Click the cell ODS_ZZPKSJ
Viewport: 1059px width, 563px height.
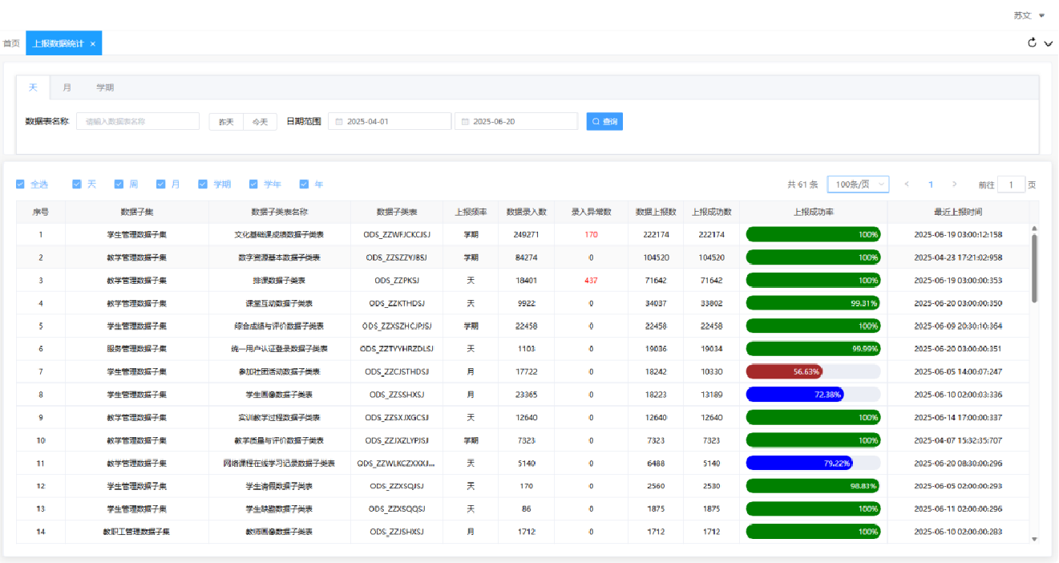coord(397,281)
